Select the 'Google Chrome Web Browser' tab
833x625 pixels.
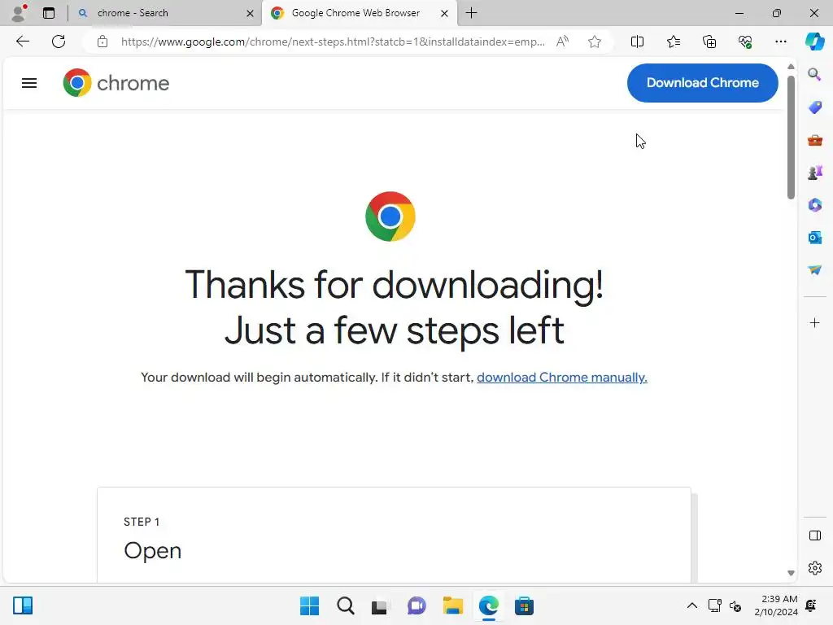tap(355, 13)
